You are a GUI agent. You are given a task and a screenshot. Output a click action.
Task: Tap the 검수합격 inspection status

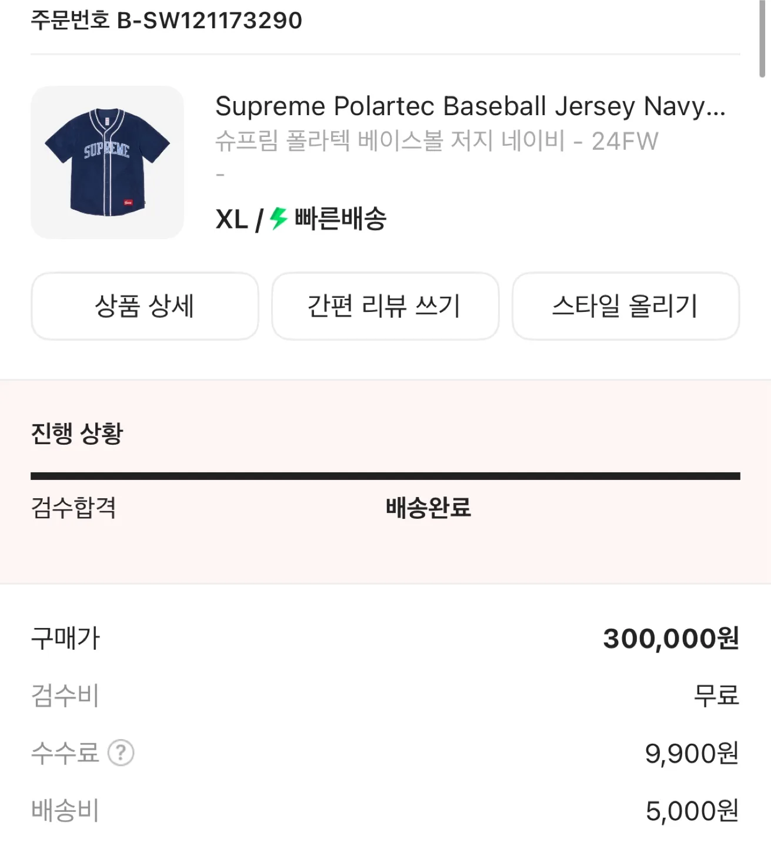point(74,508)
